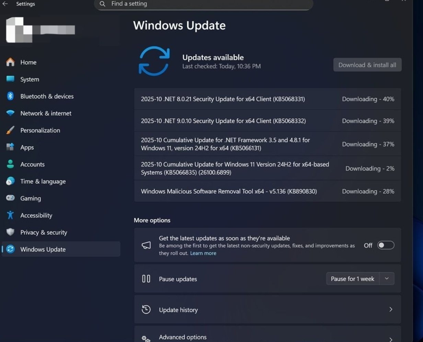This screenshot has width=423, height=342.
Task: Click the Bluetooth icon in sidebar
Action: click(10, 96)
